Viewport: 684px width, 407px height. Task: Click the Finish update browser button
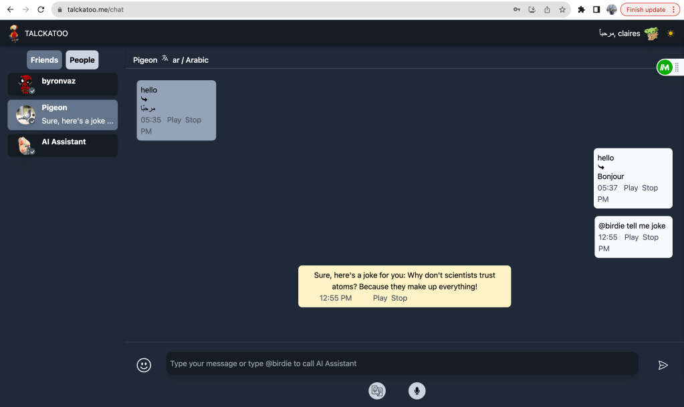coord(649,9)
